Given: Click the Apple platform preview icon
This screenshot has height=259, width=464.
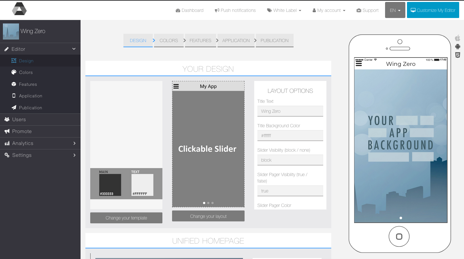Looking at the screenshot, I should 458,38.
